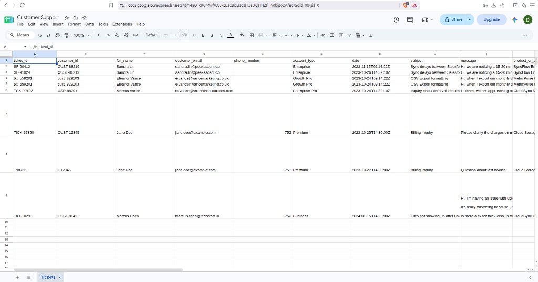Open the text rotation dropdown
Viewport: 538px width, 282px height.
311,35
